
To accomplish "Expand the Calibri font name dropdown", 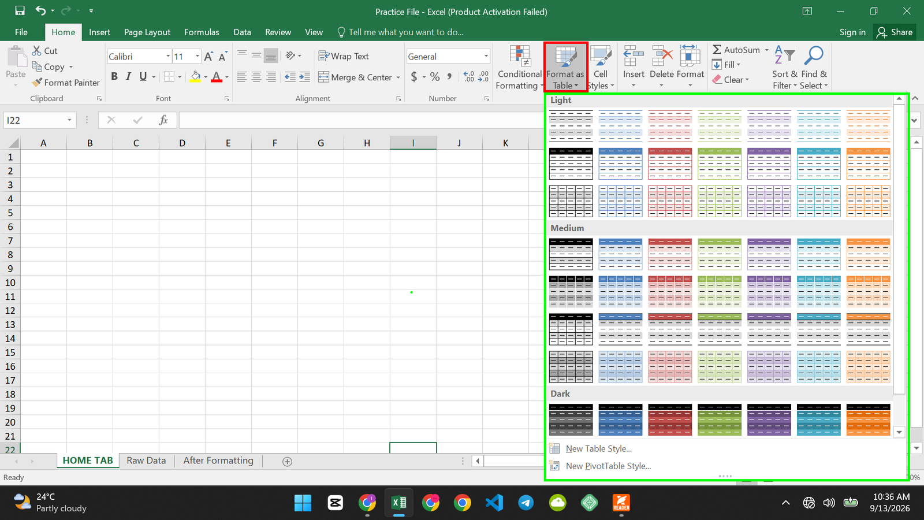I will [168, 56].
